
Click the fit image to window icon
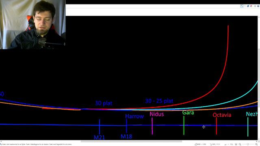(236, 144)
